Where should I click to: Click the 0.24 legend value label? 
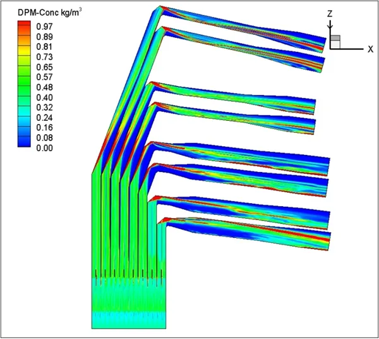(45, 116)
